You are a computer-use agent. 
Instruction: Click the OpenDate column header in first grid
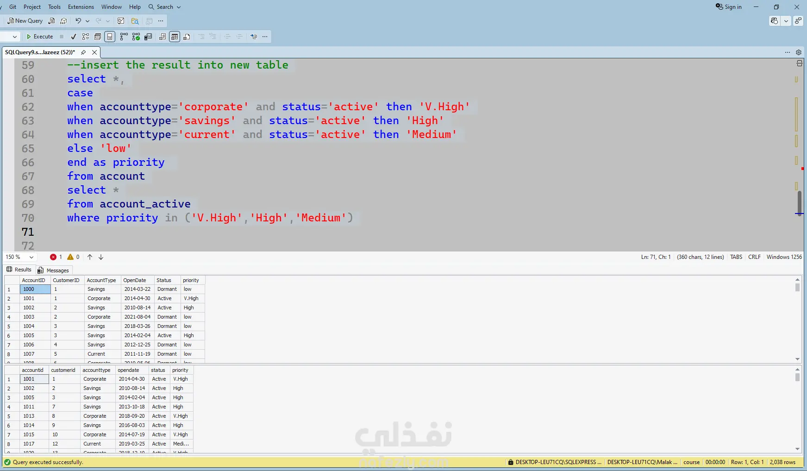(x=138, y=280)
